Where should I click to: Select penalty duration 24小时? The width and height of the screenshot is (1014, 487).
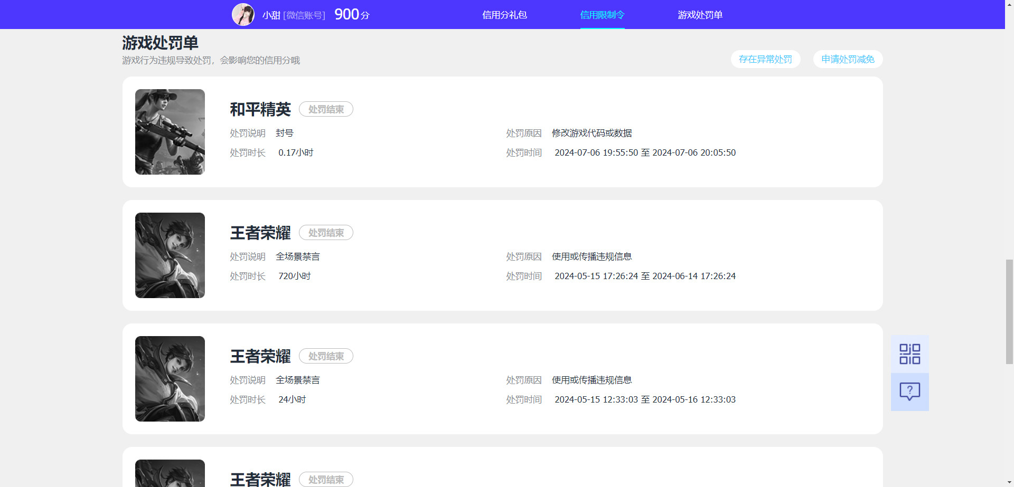pos(292,399)
